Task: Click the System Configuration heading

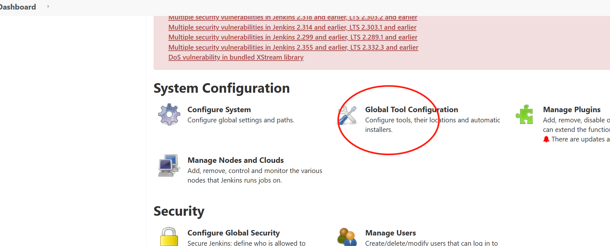Action: 222,88
